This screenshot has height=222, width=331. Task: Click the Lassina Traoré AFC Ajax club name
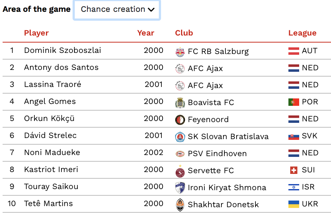(205, 86)
